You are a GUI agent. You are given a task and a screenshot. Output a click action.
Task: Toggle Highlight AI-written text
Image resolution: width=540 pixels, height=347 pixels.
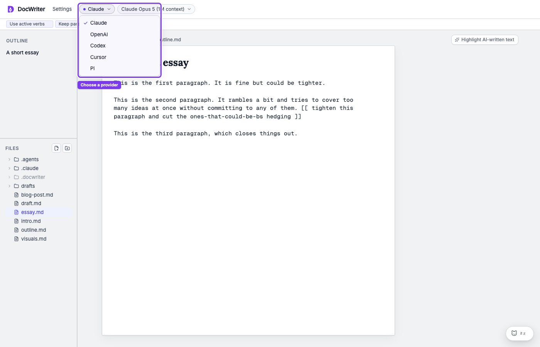pos(484,40)
